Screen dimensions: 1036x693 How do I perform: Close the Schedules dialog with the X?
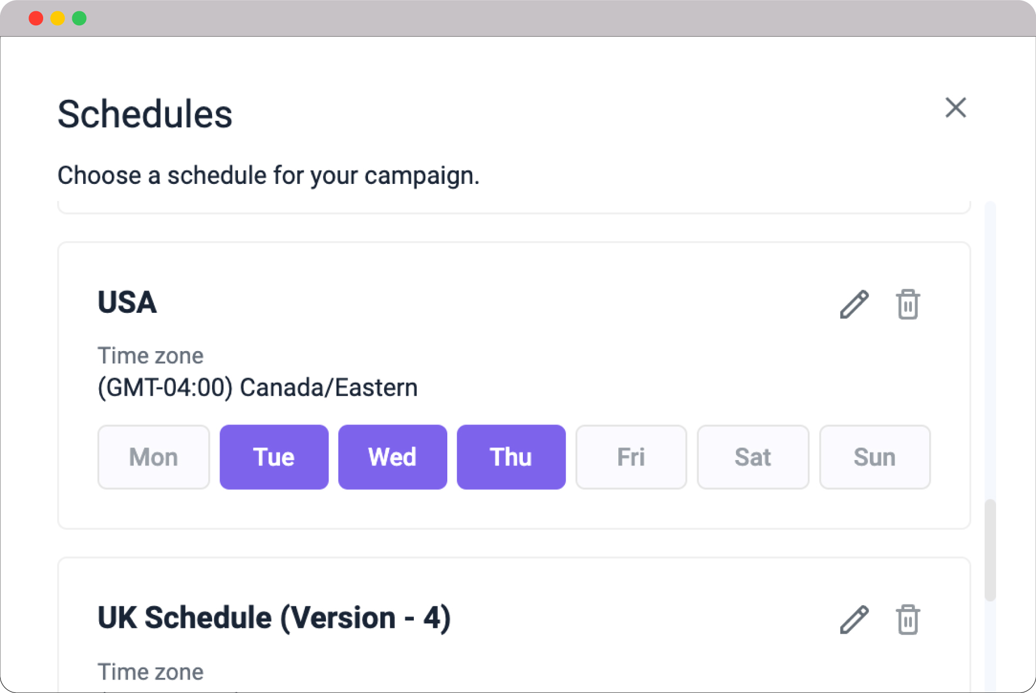tap(956, 108)
